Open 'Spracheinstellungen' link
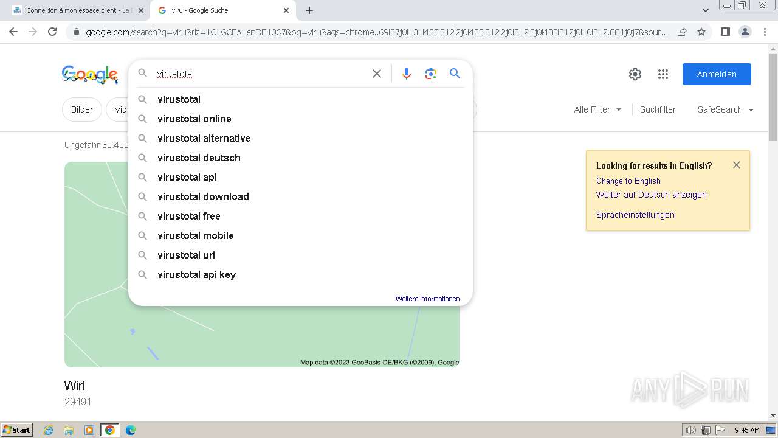Screen dimensions: 778x438 (x=635, y=215)
